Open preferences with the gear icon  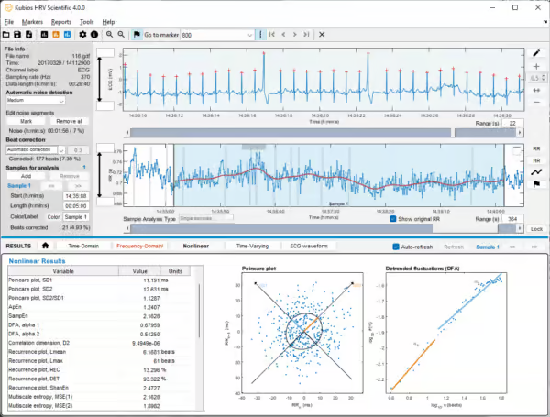click(x=82, y=34)
